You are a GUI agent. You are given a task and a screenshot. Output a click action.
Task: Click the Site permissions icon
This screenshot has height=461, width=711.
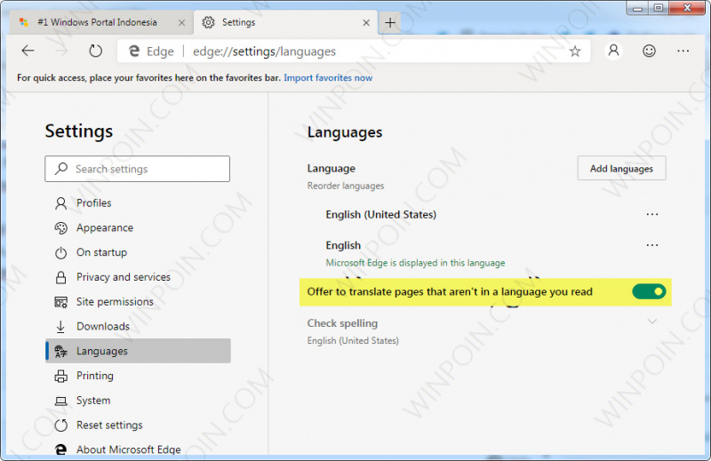coord(60,302)
